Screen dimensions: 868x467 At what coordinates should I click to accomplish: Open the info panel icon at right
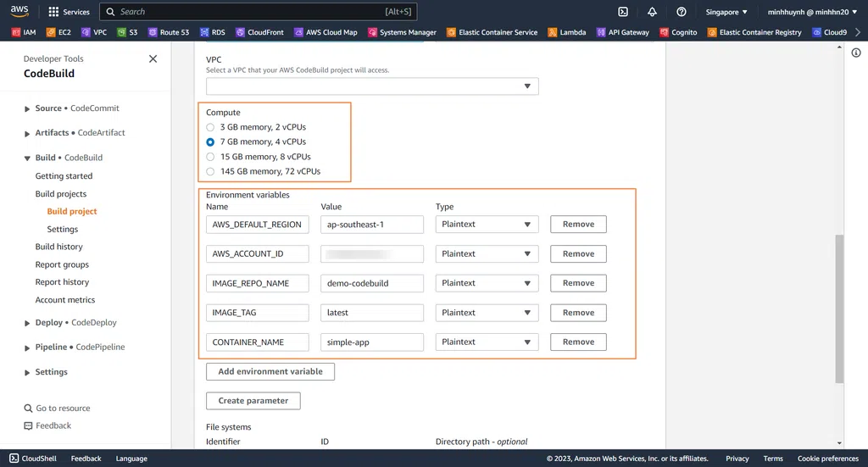(856, 53)
